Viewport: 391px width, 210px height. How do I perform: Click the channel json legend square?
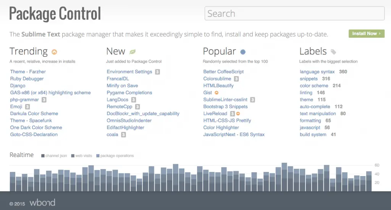pos(43,156)
